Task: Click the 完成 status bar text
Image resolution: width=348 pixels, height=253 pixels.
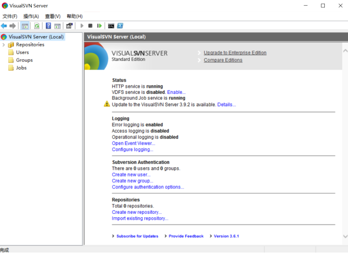Action: click(4, 250)
